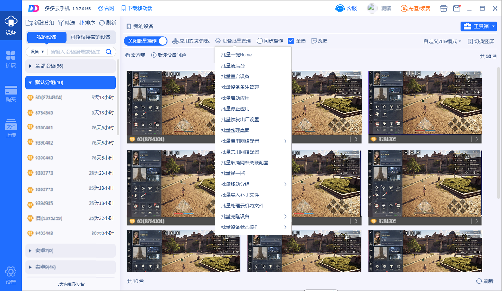Contact 客服 customer service
This screenshot has width=502, height=291.
coord(346,8)
